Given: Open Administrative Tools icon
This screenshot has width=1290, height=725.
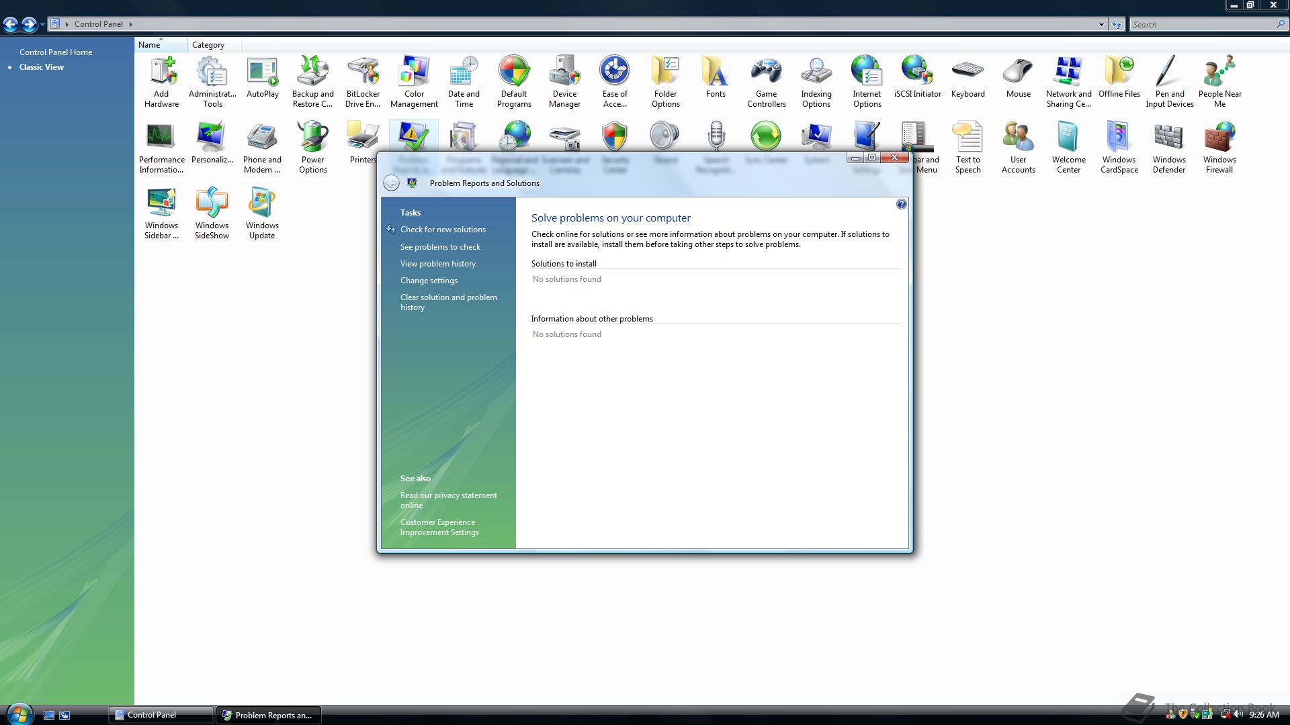Looking at the screenshot, I should [x=212, y=81].
